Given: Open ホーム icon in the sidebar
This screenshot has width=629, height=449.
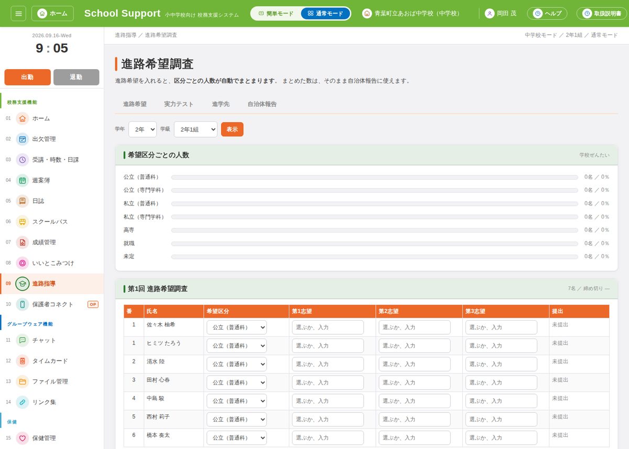Looking at the screenshot, I should (23, 118).
